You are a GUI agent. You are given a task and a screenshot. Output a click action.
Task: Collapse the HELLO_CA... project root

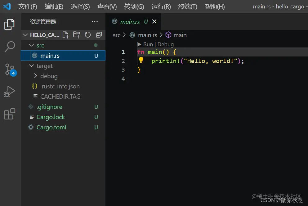[x=25, y=35]
